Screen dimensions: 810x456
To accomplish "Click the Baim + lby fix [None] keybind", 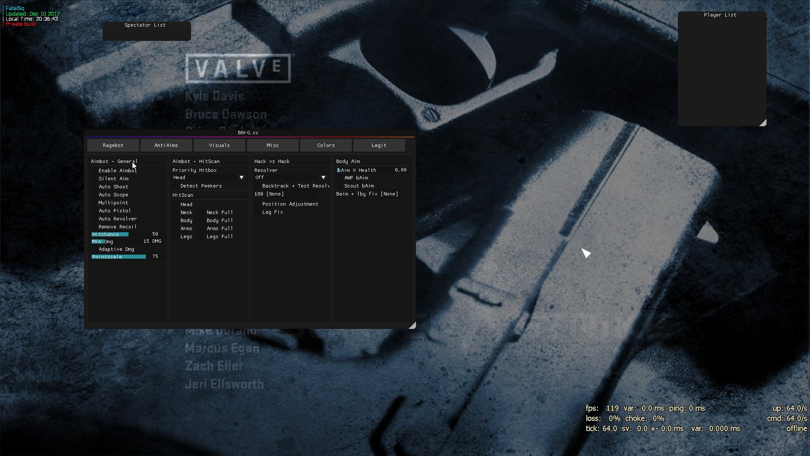I will [367, 194].
